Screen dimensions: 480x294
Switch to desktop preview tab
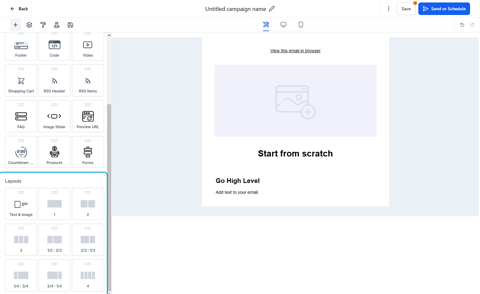(x=283, y=25)
